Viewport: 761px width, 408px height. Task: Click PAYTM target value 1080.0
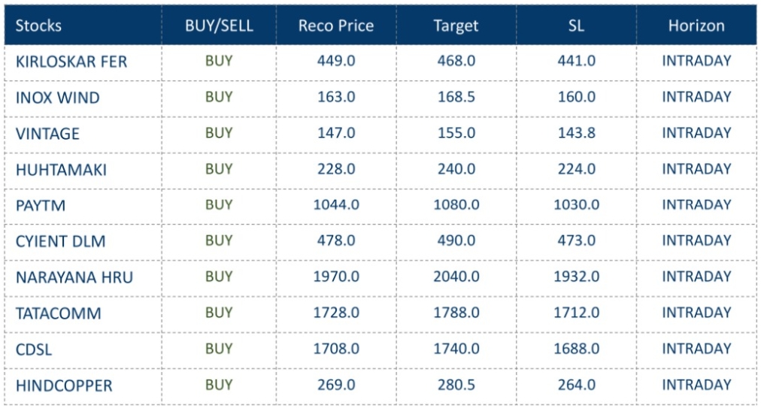[456, 204]
